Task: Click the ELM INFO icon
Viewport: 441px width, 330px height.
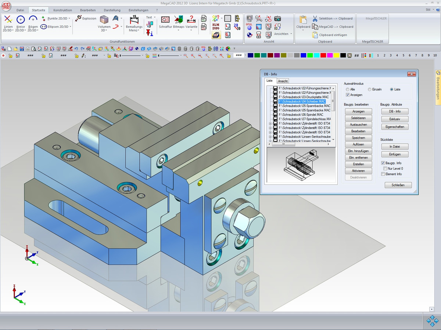Action: click(x=216, y=27)
